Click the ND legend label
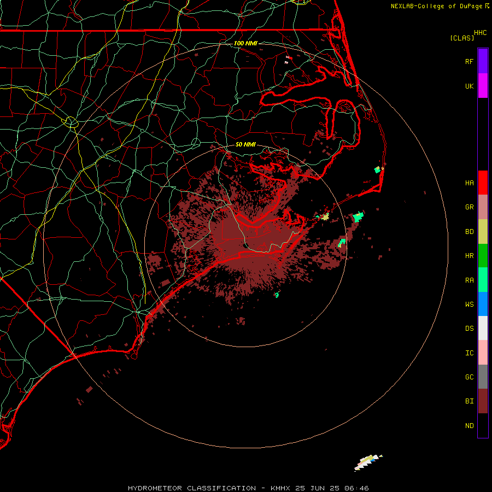 tap(470, 426)
